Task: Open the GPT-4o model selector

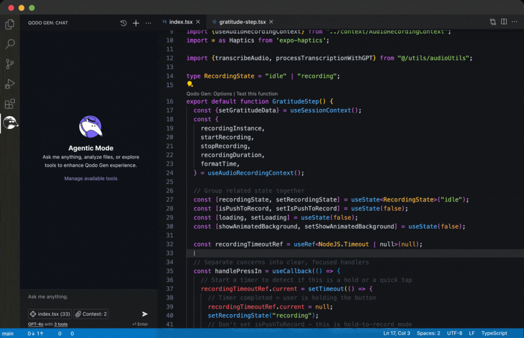Action: coord(35,324)
